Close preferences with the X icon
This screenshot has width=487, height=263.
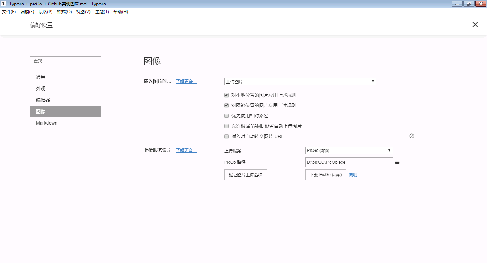[475, 25]
